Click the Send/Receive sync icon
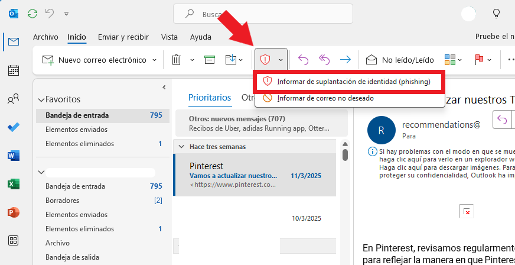515x265 pixels. [x=32, y=14]
